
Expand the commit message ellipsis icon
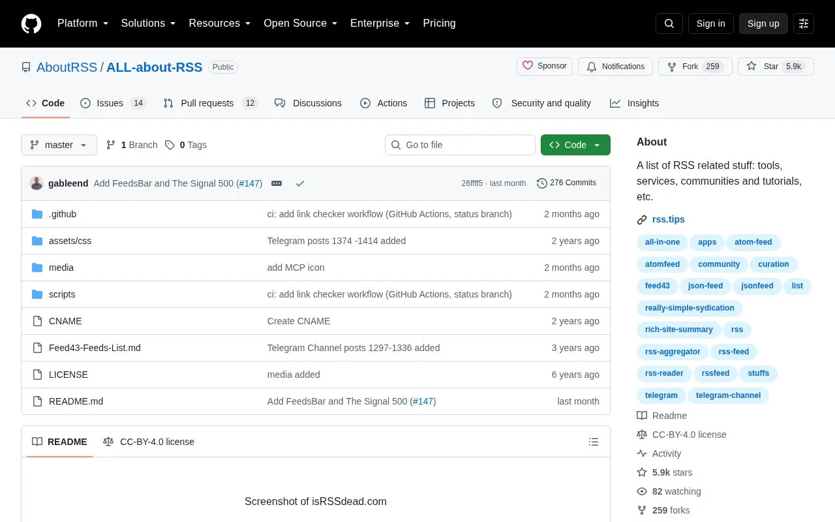pyautogui.click(x=277, y=183)
